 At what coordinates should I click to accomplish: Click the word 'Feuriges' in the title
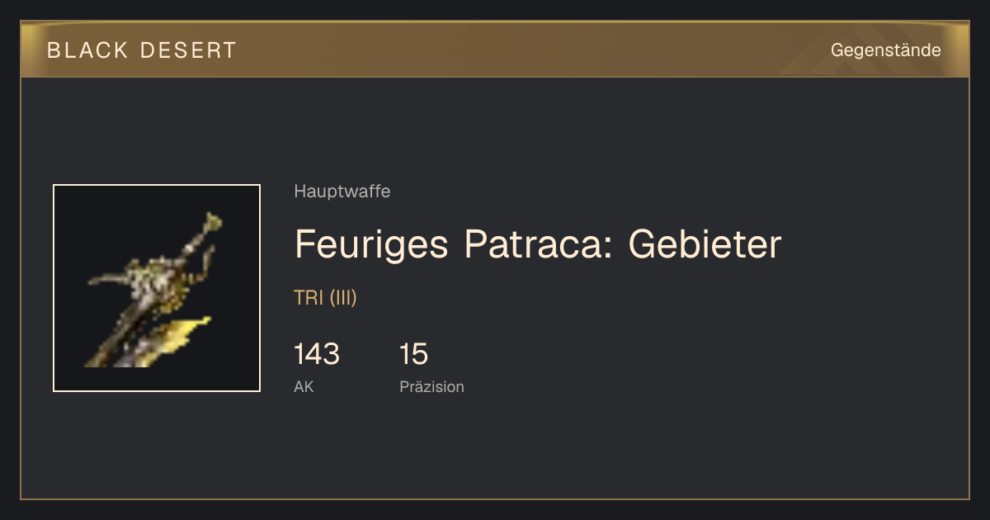point(372,246)
